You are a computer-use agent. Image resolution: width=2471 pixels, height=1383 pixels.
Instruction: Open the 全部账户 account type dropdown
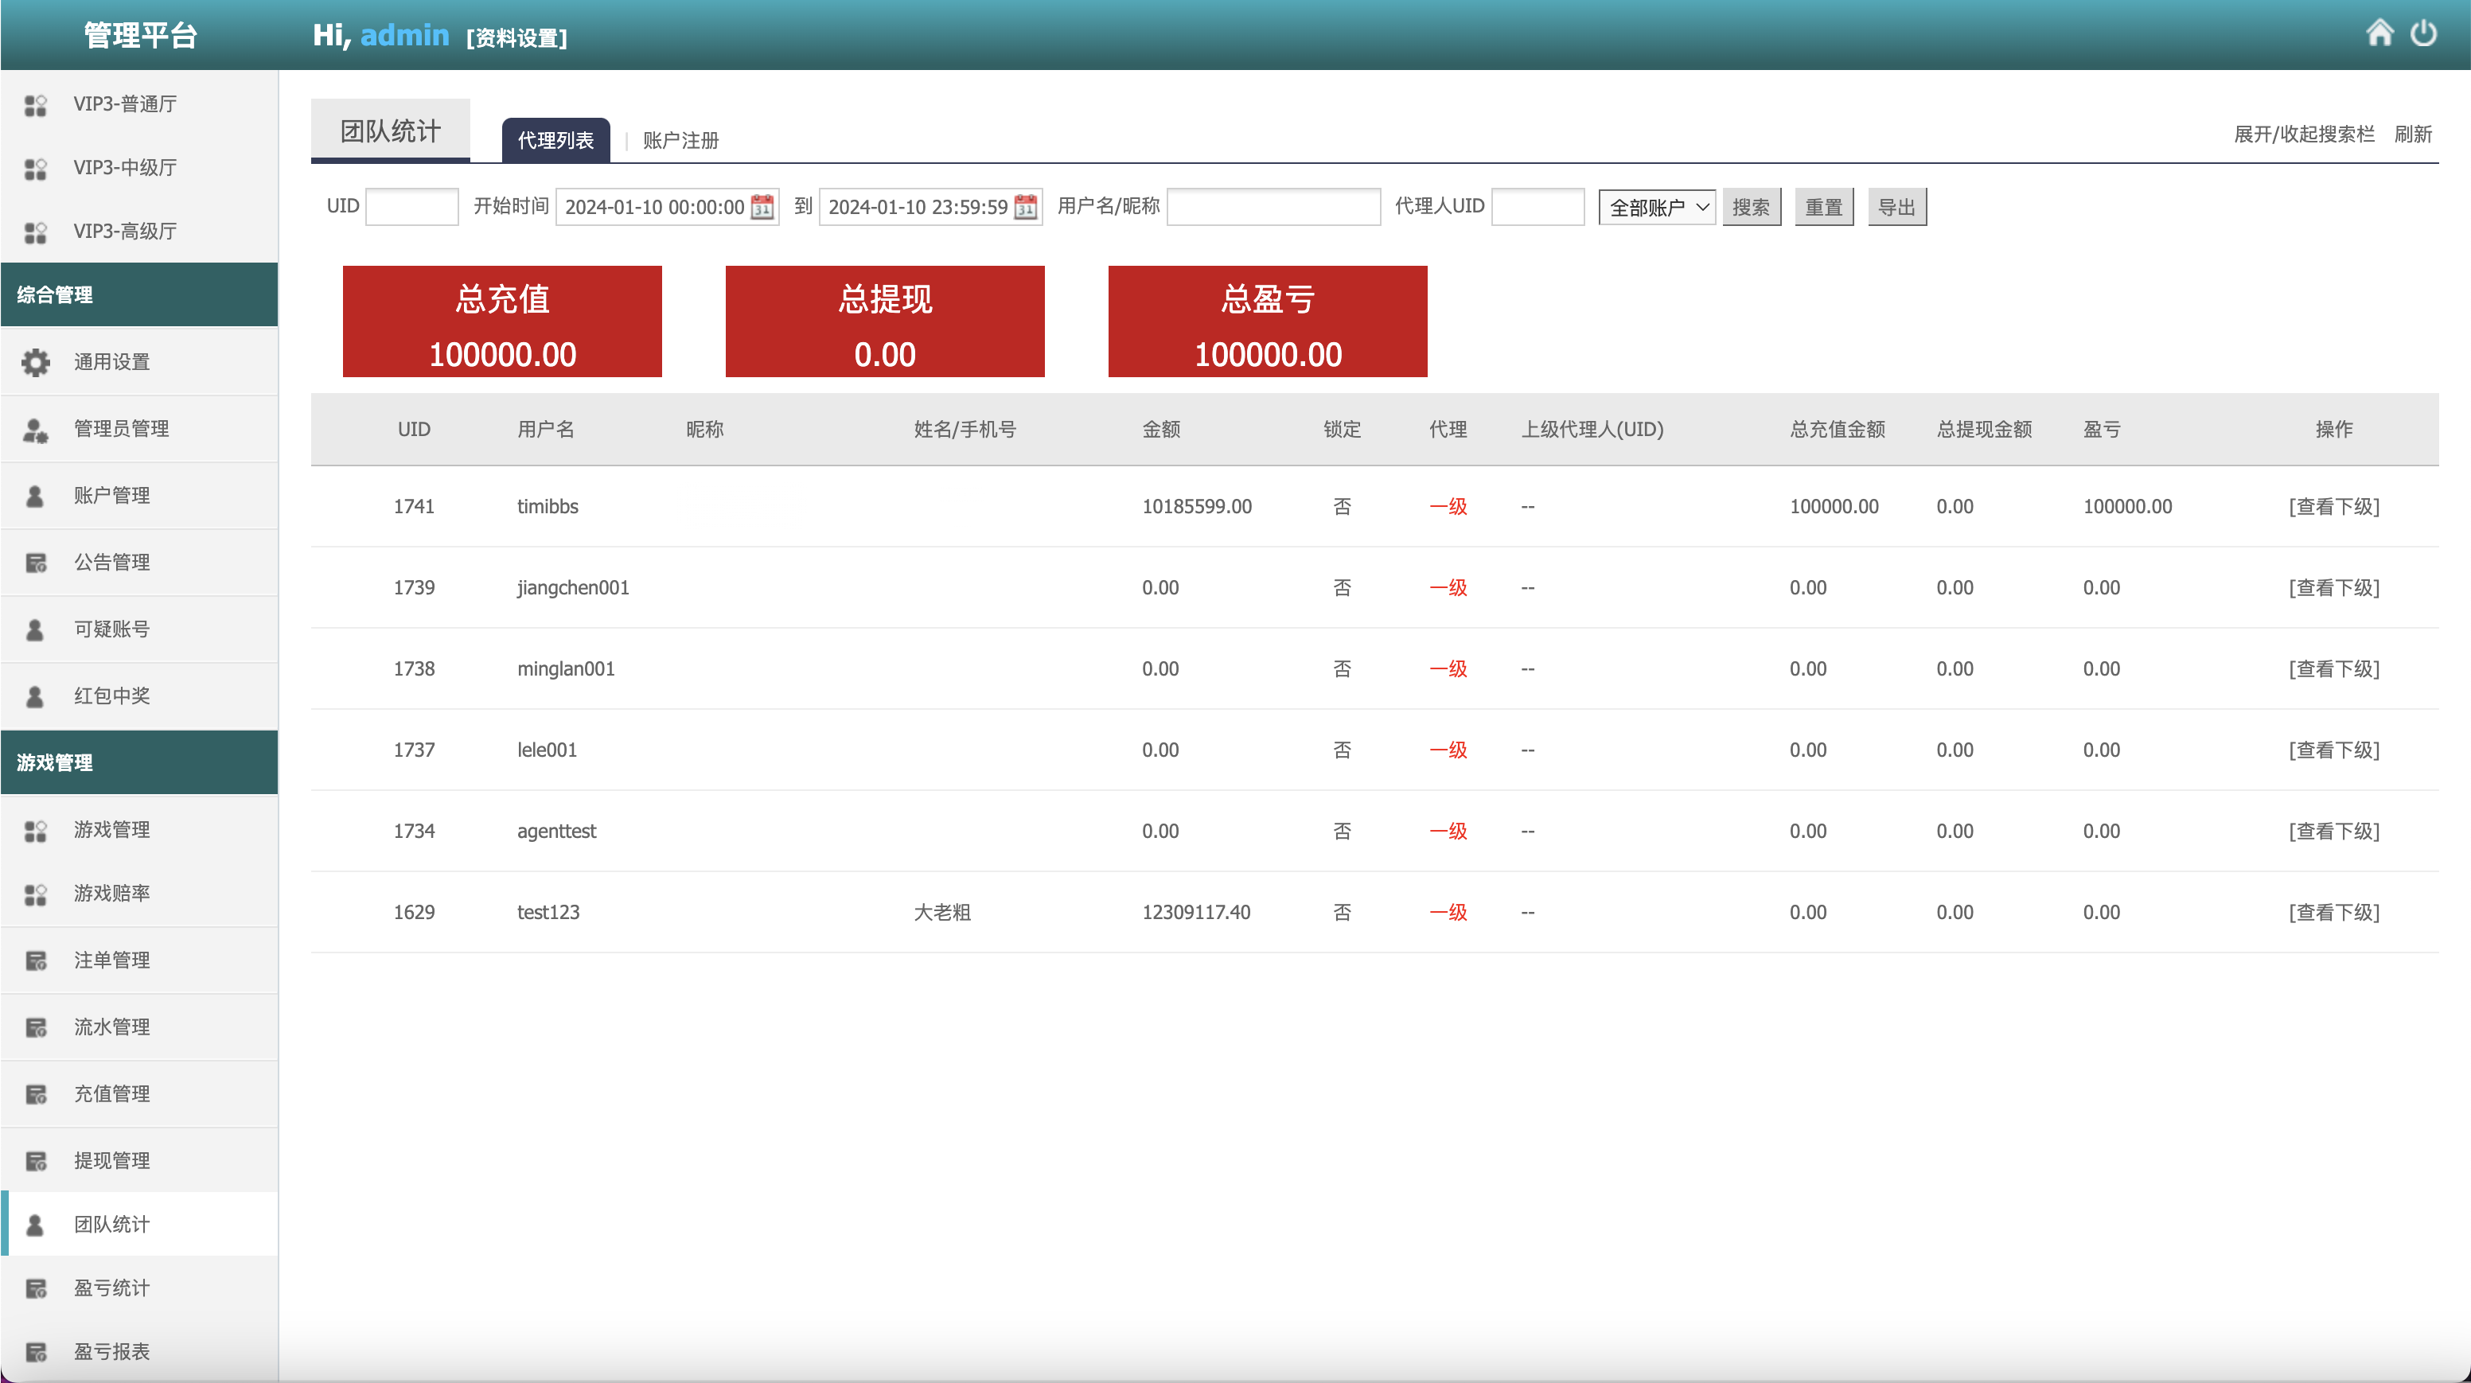pyautogui.click(x=1657, y=206)
